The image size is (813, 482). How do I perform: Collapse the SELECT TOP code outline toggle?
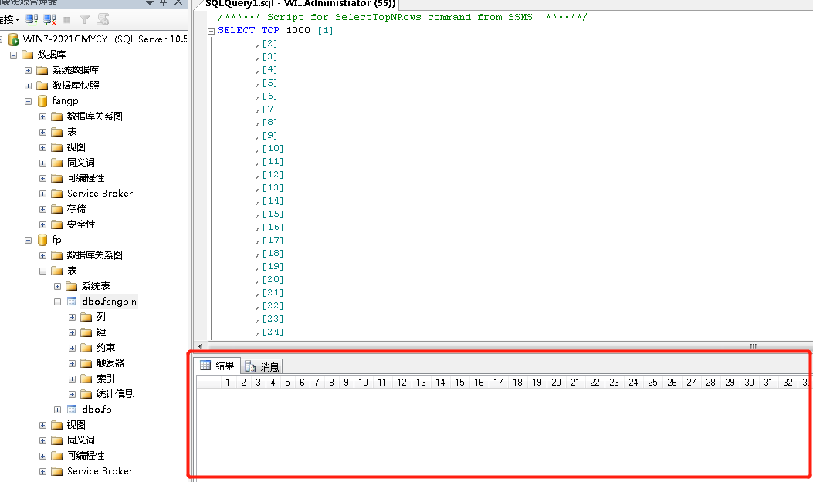pyautogui.click(x=211, y=31)
